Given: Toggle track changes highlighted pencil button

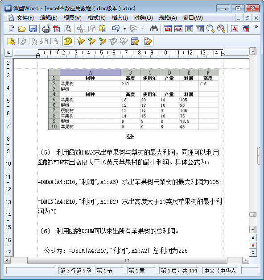Looking at the screenshot, I should tap(148, 41).
